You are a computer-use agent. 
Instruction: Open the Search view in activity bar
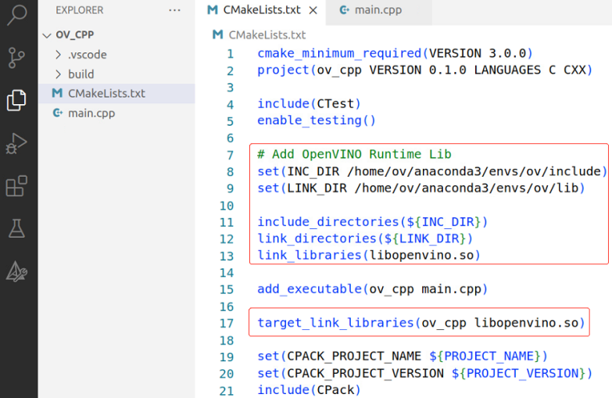[x=16, y=14]
